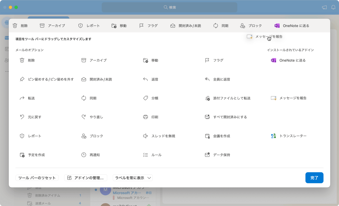This screenshot has width=339, height=206.
Task: Click the レポート shield icon in toolbar strip
Action: tap(81, 26)
